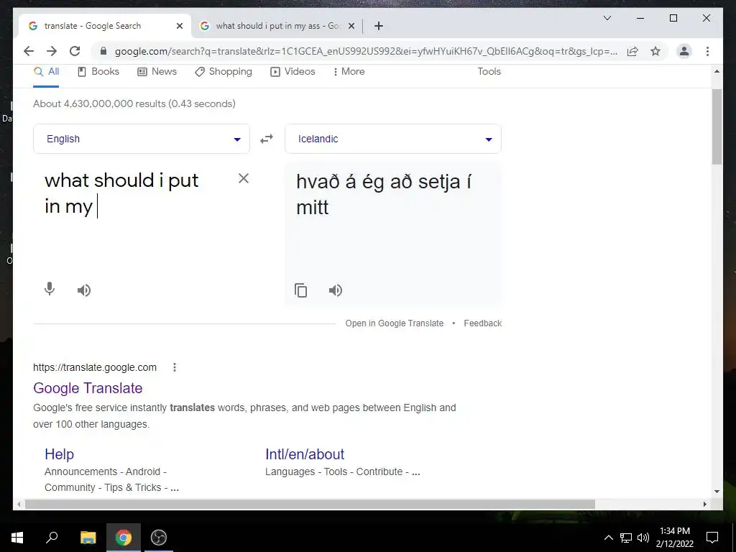Play audio of Icelandic translation
This screenshot has height=552, width=736.
pyautogui.click(x=336, y=290)
